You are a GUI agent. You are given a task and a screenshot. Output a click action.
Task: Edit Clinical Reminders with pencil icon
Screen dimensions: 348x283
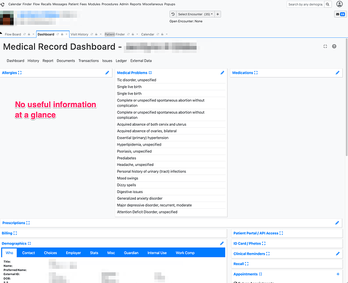[x=338, y=254]
